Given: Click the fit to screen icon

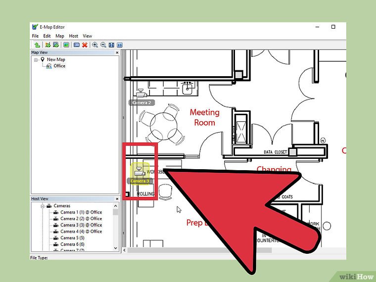Looking at the screenshot, I should (111, 45).
